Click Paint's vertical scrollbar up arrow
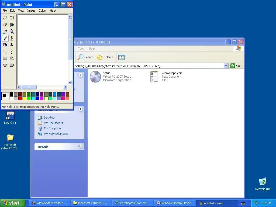276x207 pixels. coord(70,16)
